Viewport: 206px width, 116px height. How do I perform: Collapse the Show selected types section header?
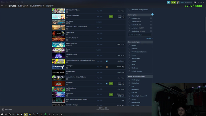point(140,42)
